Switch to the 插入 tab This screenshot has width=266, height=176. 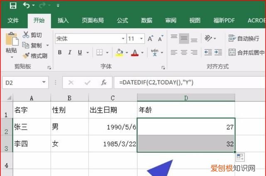(63, 20)
